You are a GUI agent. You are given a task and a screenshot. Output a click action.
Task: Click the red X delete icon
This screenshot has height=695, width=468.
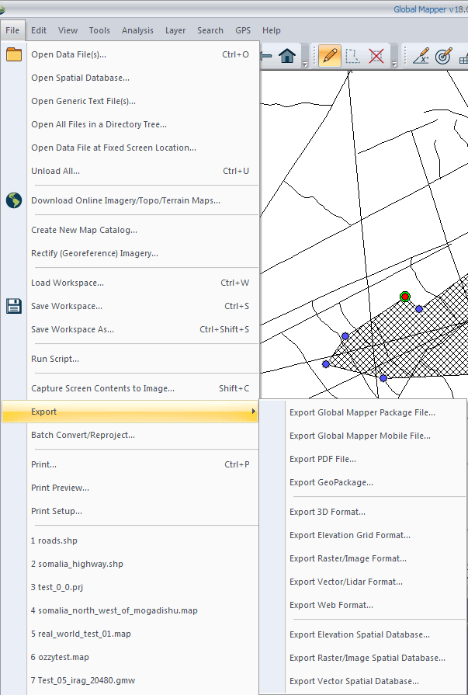click(377, 56)
